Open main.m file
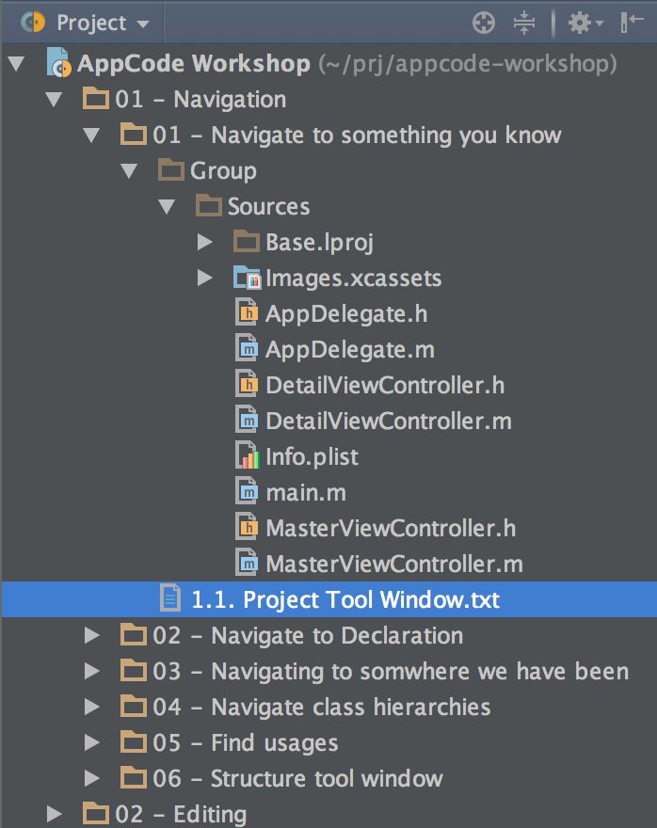This screenshot has height=828, width=657. [306, 493]
